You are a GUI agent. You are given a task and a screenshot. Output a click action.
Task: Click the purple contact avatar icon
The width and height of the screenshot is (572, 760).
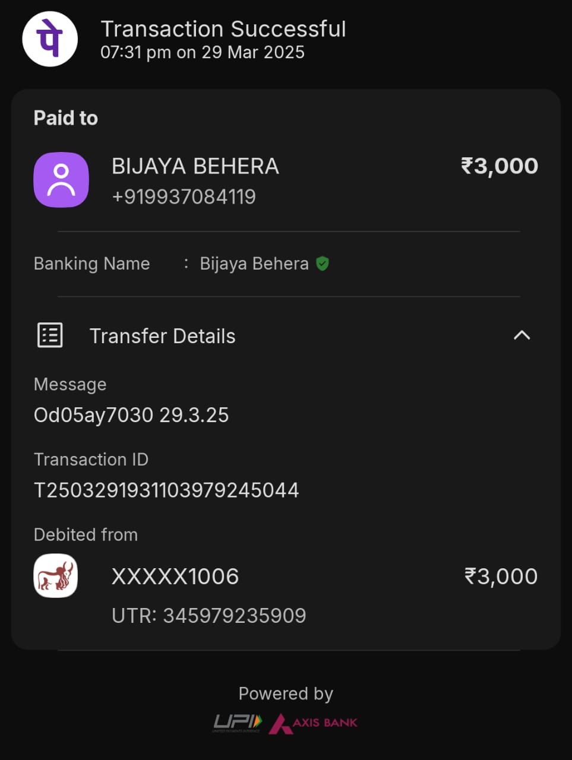pyautogui.click(x=61, y=180)
